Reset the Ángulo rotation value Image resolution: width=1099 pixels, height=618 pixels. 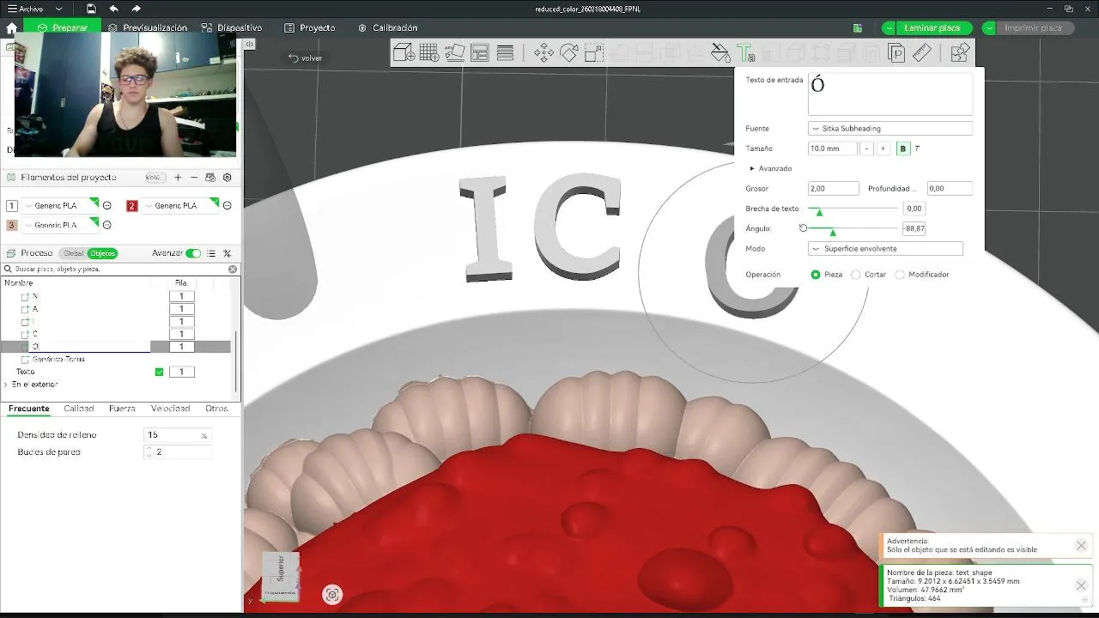pos(803,228)
